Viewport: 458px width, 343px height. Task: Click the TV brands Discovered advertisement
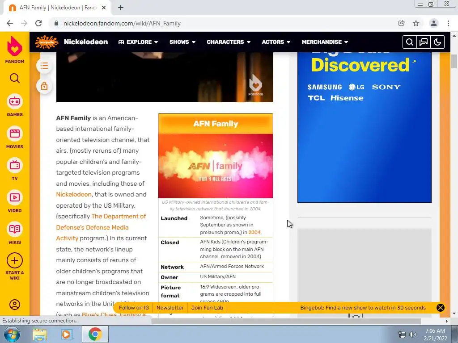[x=364, y=127]
